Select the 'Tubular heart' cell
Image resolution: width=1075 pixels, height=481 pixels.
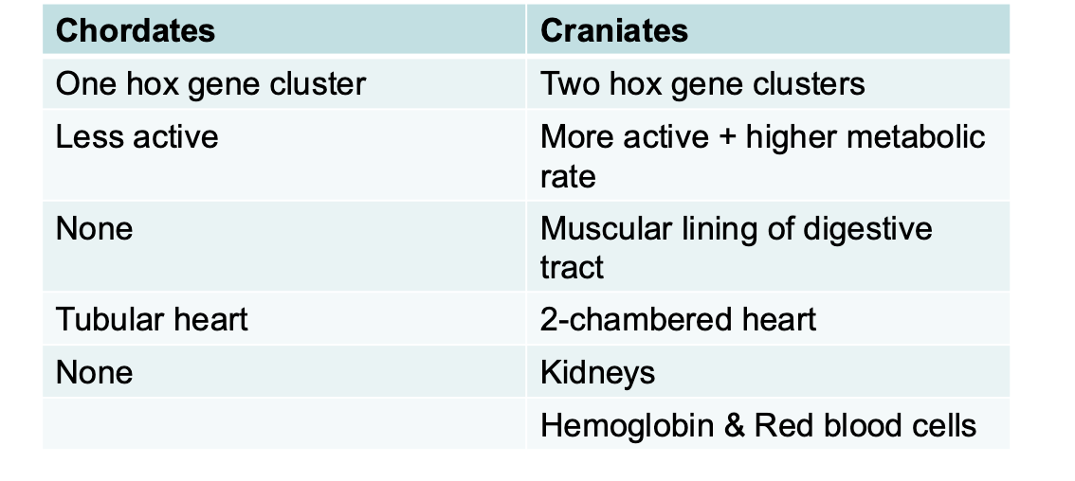[152, 319]
